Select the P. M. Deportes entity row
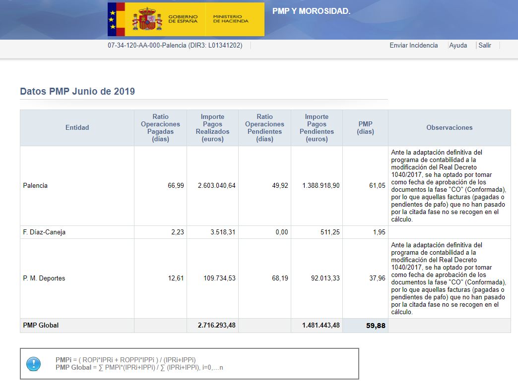 point(44,278)
